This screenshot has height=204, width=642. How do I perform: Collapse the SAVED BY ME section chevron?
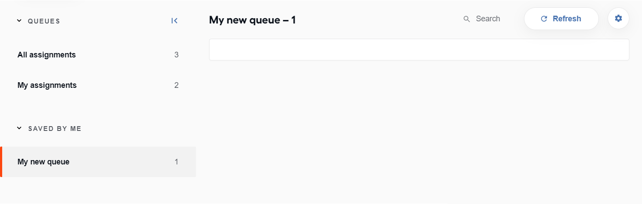[x=19, y=128]
